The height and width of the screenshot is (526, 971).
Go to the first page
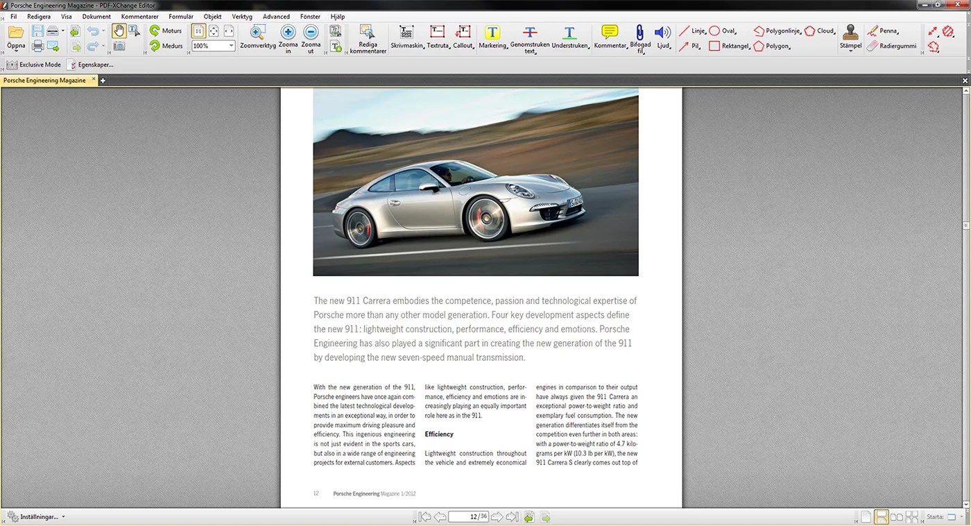pos(424,517)
